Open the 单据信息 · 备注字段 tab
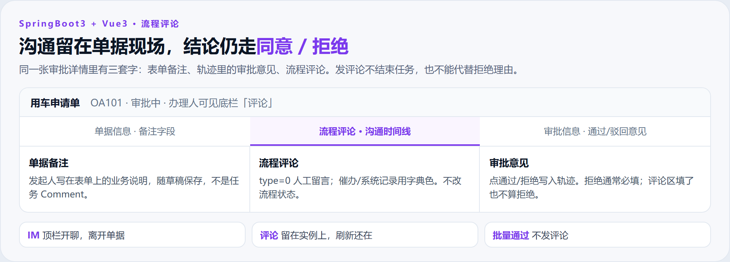730x262 pixels. click(135, 131)
